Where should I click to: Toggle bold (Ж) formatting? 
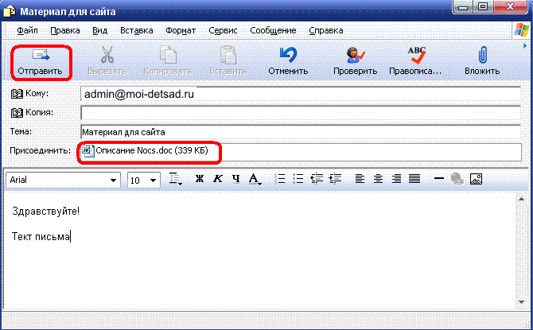click(x=200, y=180)
